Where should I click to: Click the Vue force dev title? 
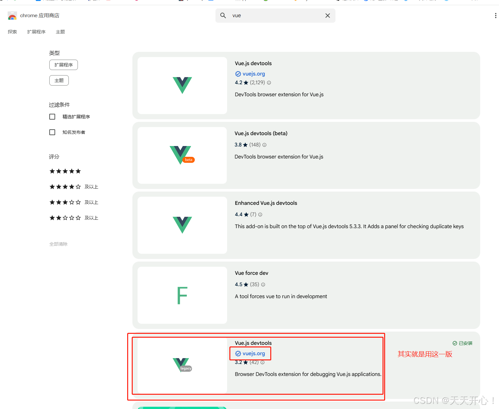tap(252, 273)
